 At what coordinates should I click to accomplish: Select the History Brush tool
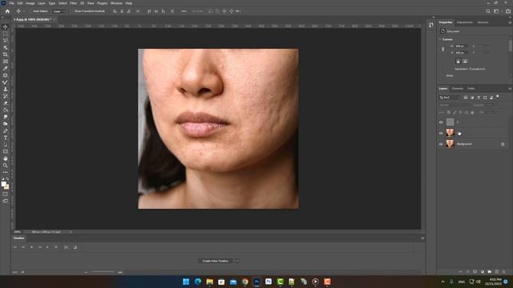pos(6,96)
